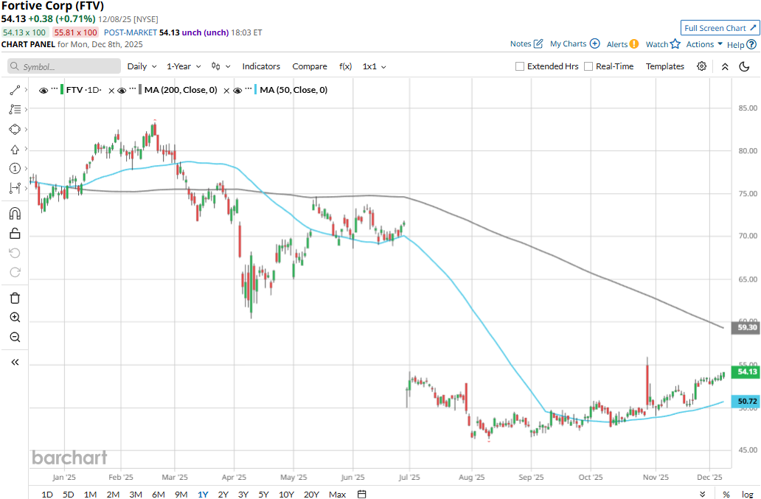761x499 pixels.
Task: Focus the Symbol search field
Action: [x=65, y=66]
